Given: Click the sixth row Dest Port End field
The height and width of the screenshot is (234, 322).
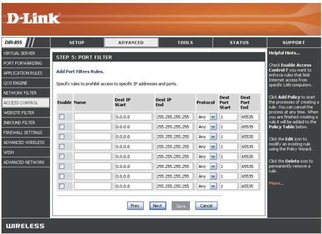Looking at the screenshot, I should (250, 166).
